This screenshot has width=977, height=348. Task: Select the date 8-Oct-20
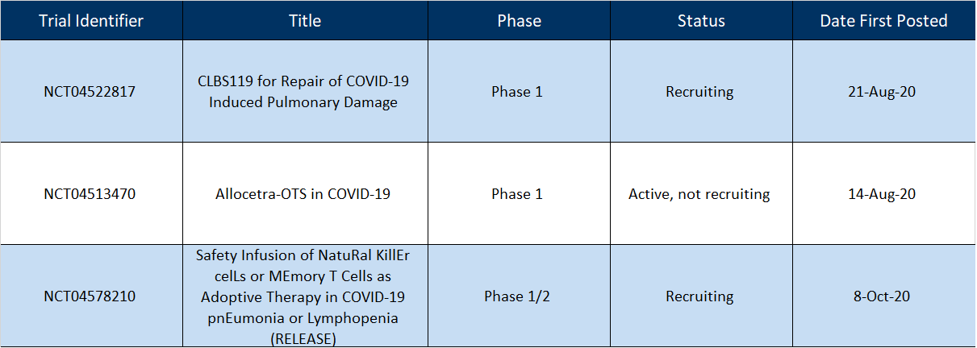click(x=883, y=296)
